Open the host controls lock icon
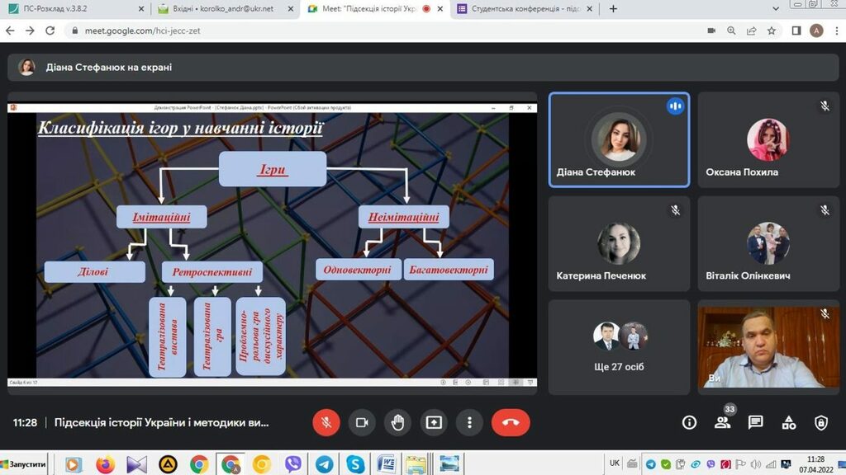Screen dimensions: 846x475 (x=821, y=422)
